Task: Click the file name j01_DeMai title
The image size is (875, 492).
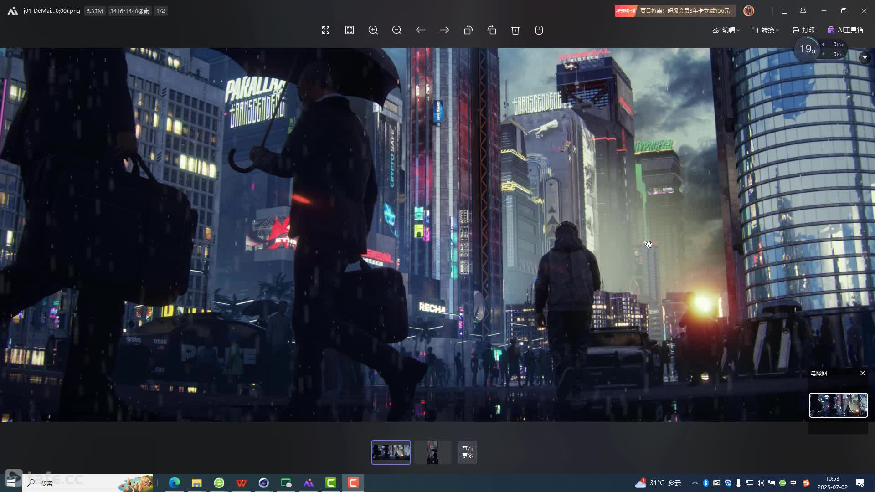Action: click(52, 11)
